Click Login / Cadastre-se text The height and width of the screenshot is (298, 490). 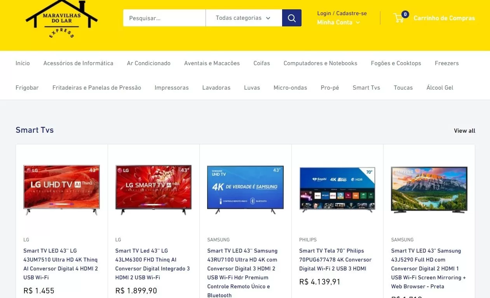coord(342,13)
